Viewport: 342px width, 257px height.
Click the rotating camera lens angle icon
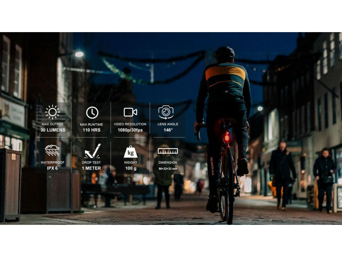166,112
